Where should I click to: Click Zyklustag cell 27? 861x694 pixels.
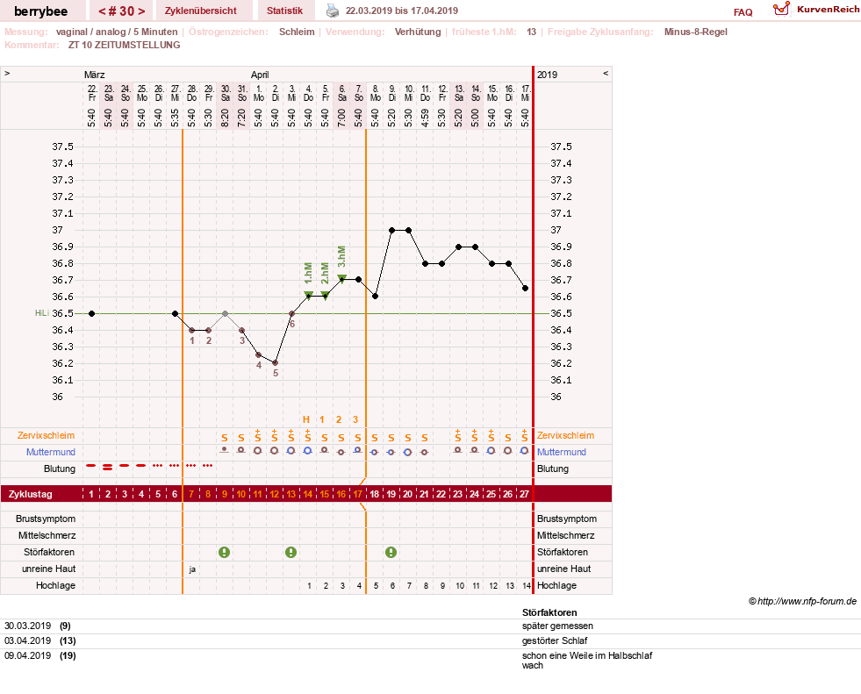point(524,494)
